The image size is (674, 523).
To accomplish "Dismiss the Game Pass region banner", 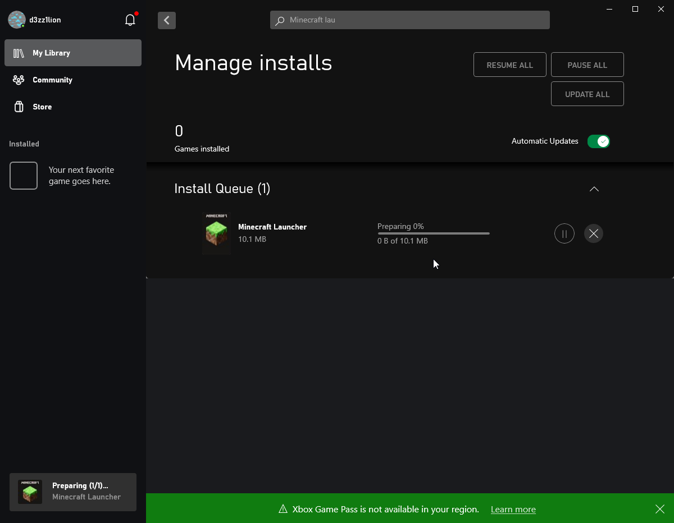I will (659, 509).
